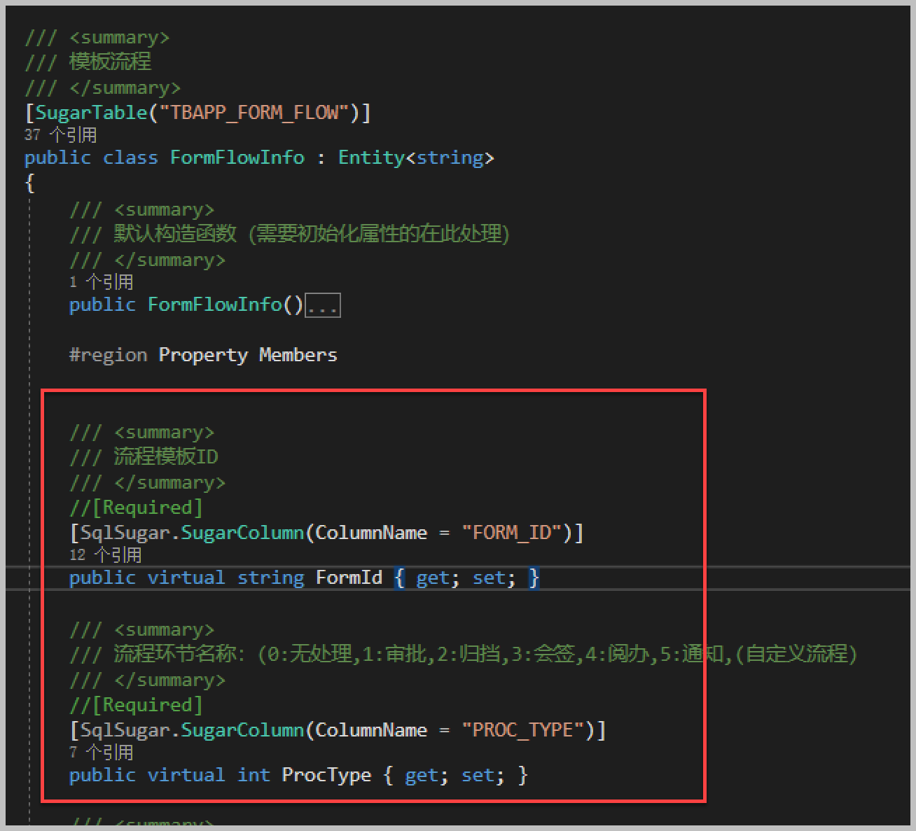Viewport: 916px width, 831px height.
Task: Click the //[Required] comment above PROC_TYPE
Action: click(136, 705)
